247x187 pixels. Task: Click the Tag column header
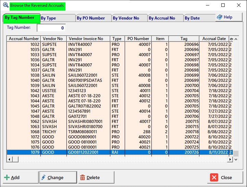click(184, 39)
